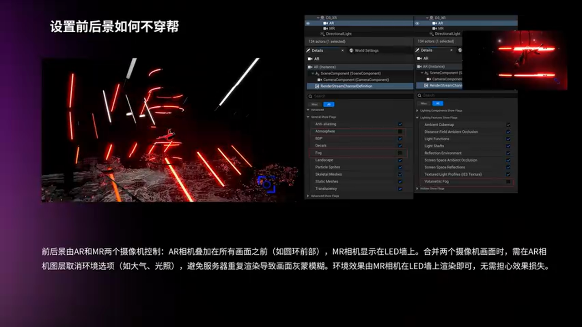Click the Search field in left Details panel
Image resolution: width=582 pixels, height=327 pixels.
click(359, 96)
